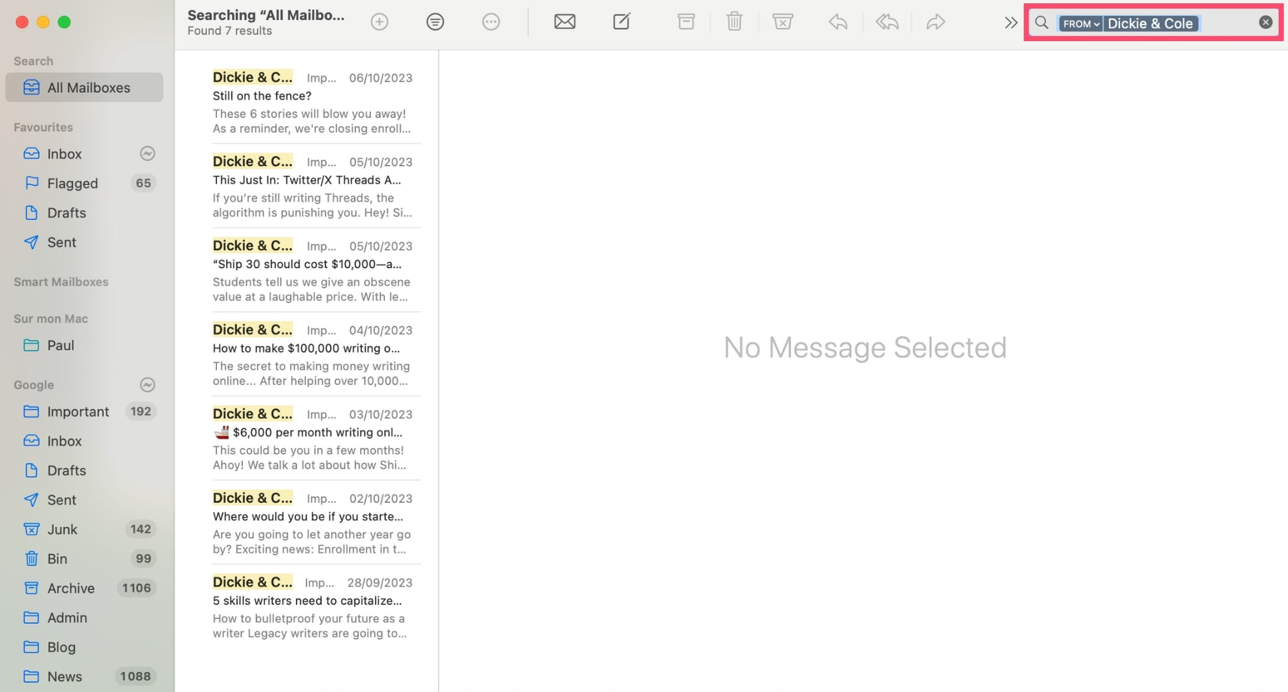Click the Reply arrow icon
This screenshot has height=692, width=1288.
click(x=837, y=22)
